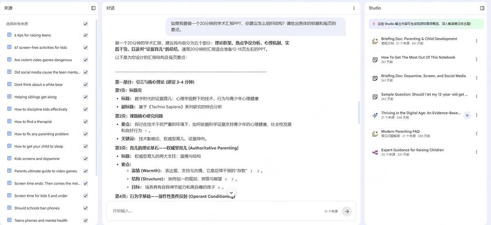491x225 pixels.
Task: Jump to bottom of conversation with down chevron
Action: tap(231, 192)
